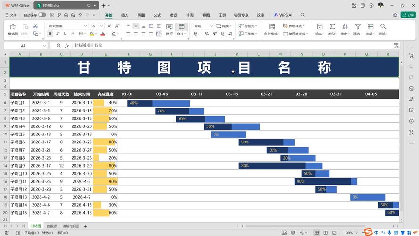Click the red font color A swatch
The image size is (419, 236).
pos(103,34)
